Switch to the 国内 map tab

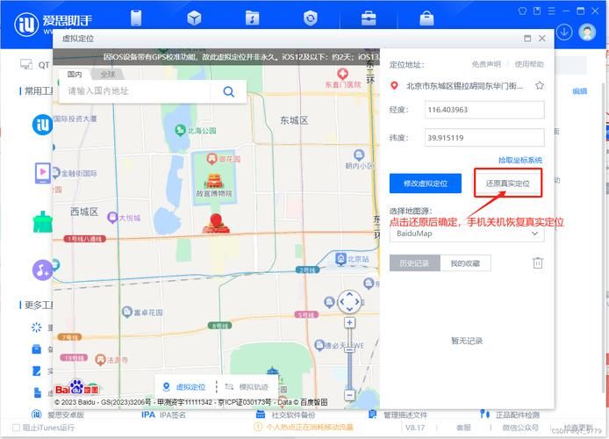75,75
